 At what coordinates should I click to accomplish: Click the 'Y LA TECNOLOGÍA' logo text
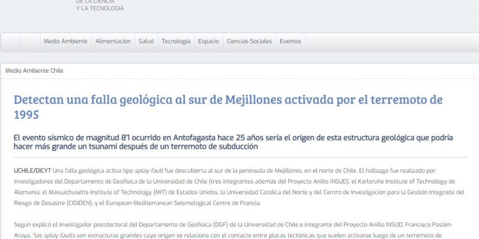(x=100, y=8)
